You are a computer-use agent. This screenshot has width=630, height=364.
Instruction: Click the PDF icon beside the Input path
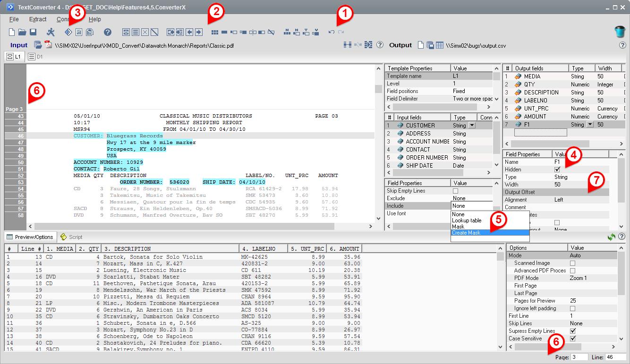[x=48, y=45]
